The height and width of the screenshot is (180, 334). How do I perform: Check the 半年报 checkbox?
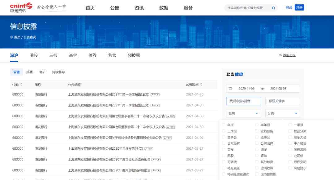tap(257, 125)
